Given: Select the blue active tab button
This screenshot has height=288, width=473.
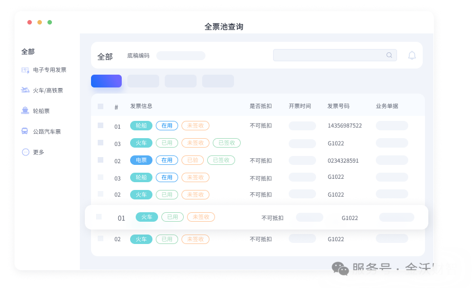Looking at the screenshot, I should pyautogui.click(x=106, y=81).
